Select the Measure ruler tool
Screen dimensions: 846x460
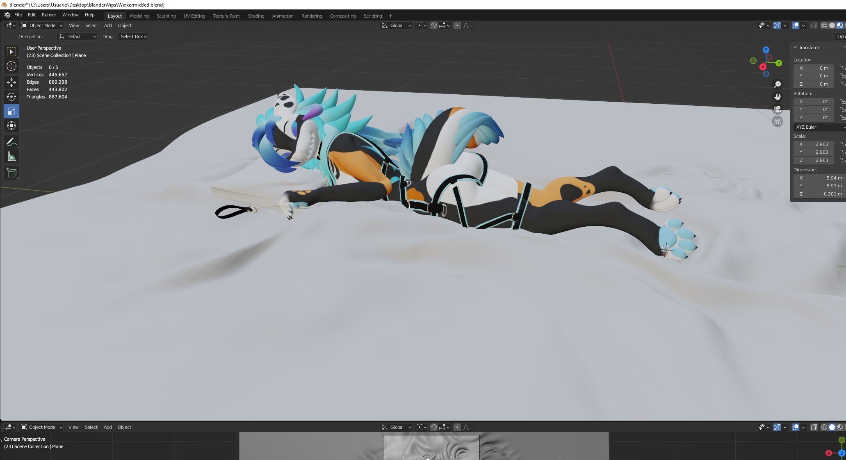pyautogui.click(x=11, y=157)
